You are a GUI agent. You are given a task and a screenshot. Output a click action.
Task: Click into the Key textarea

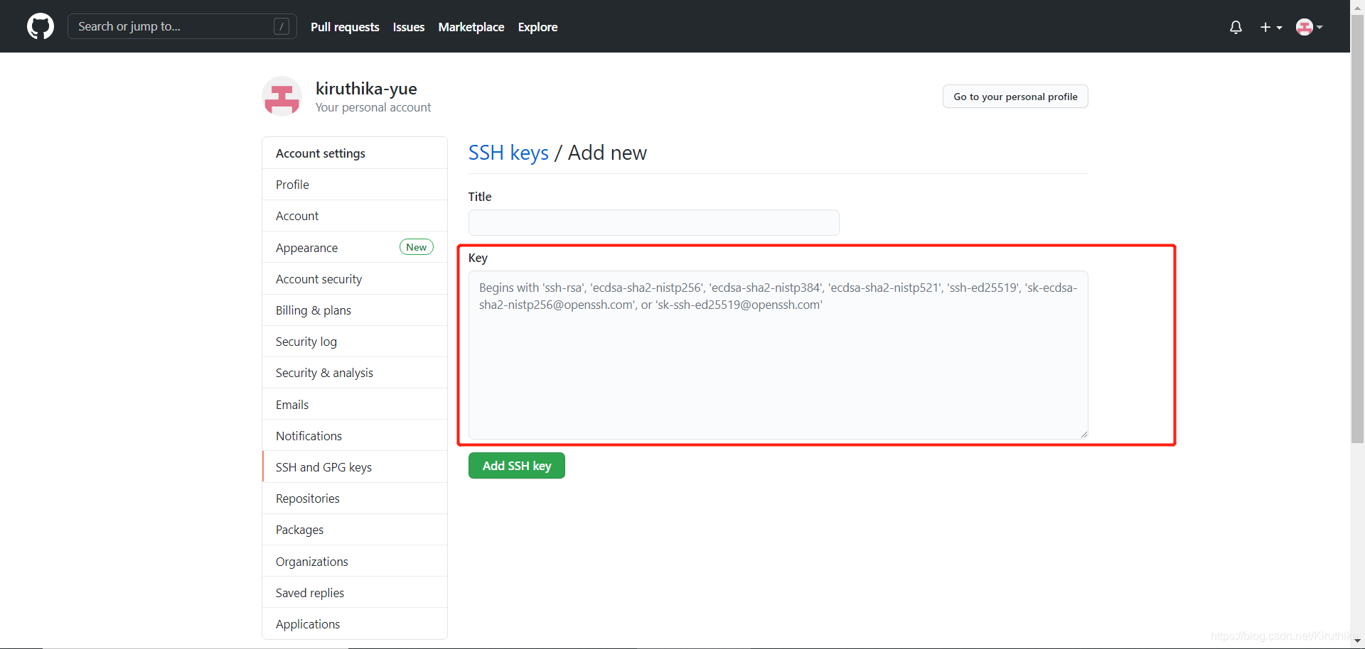[778, 355]
